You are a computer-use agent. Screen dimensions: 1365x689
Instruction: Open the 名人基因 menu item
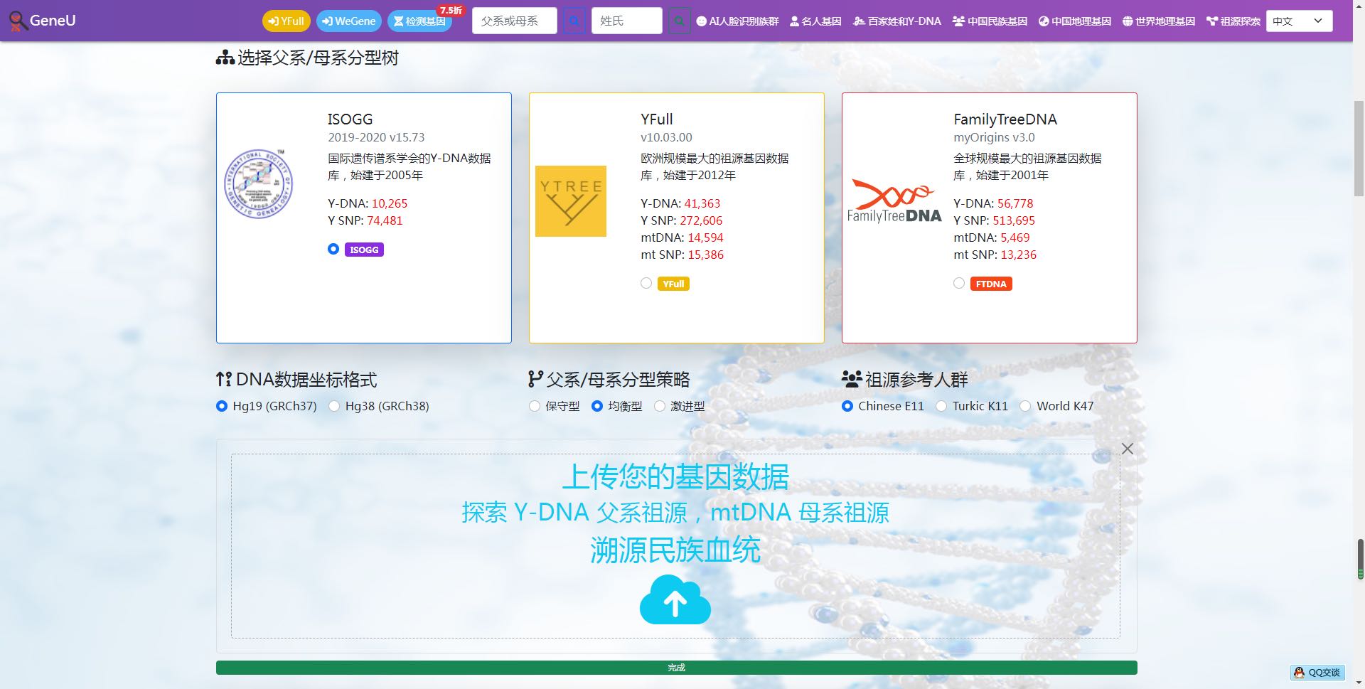(x=815, y=21)
